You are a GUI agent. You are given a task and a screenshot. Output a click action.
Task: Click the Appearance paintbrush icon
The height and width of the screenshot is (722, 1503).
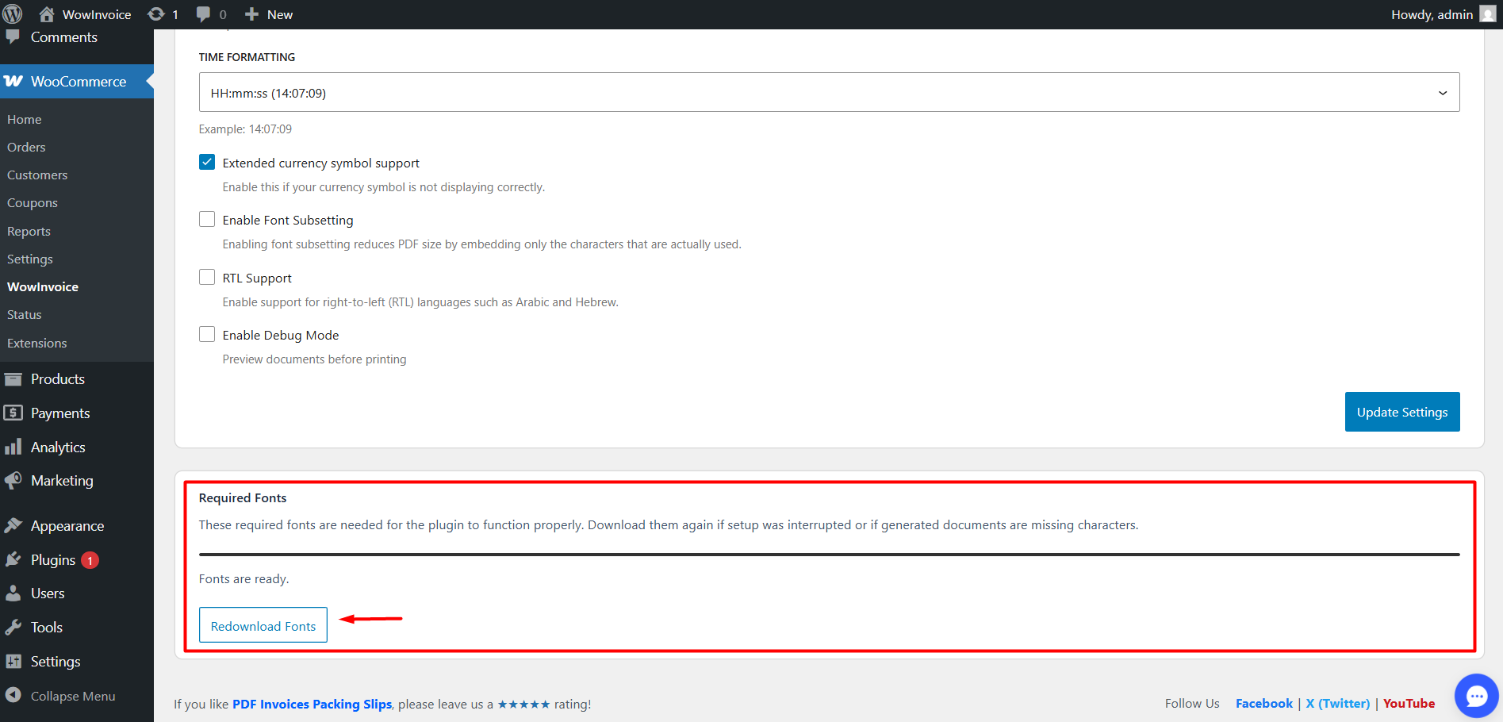tap(13, 526)
